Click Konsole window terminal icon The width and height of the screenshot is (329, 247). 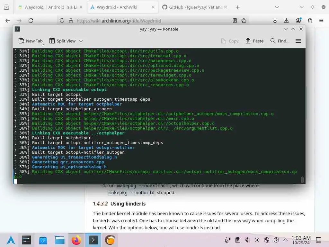click(17, 29)
